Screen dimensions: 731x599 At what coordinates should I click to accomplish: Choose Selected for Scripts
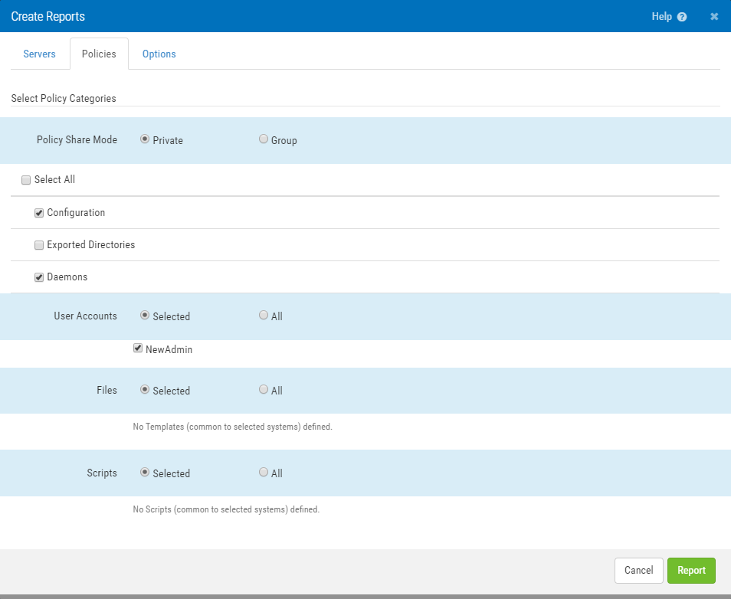pos(145,473)
